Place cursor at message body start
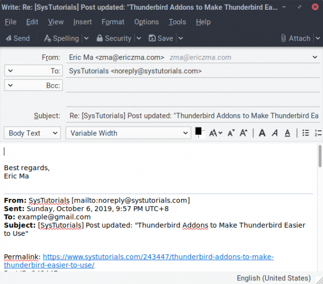The width and height of the screenshot is (323, 284). pos(4,152)
